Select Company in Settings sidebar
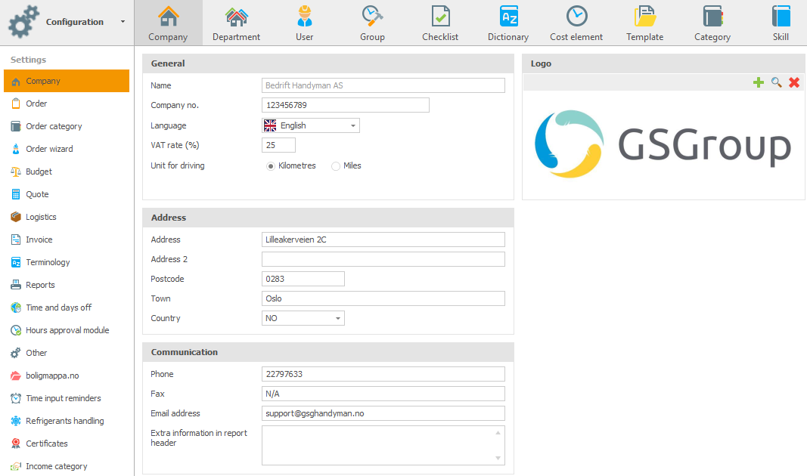This screenshot has width=807, height=476. 67,81
